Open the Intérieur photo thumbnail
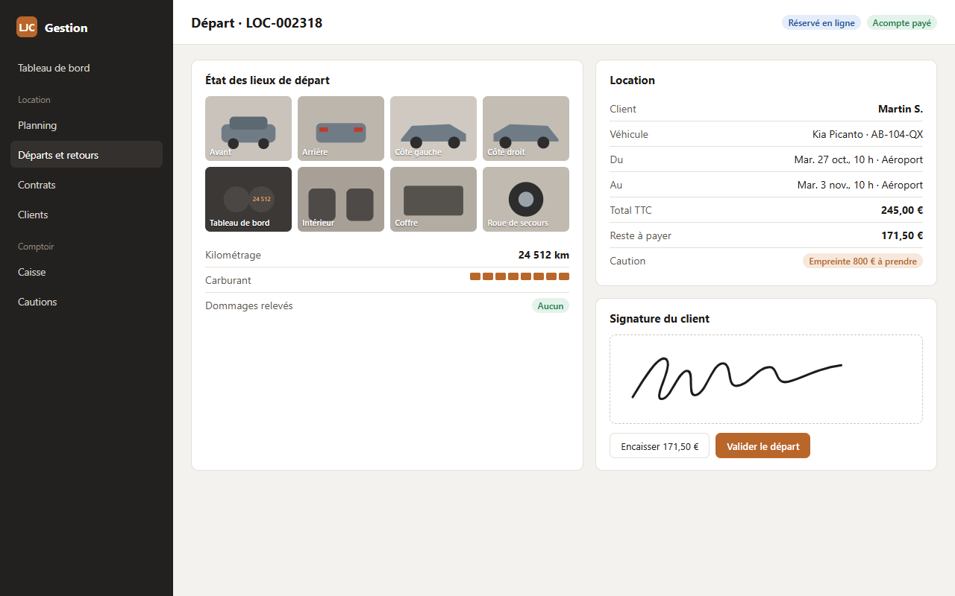The image size is (955, 596). (x=341, y=199)
